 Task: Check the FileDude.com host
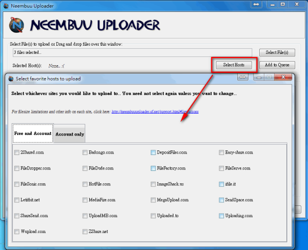(x=85, y=168)
